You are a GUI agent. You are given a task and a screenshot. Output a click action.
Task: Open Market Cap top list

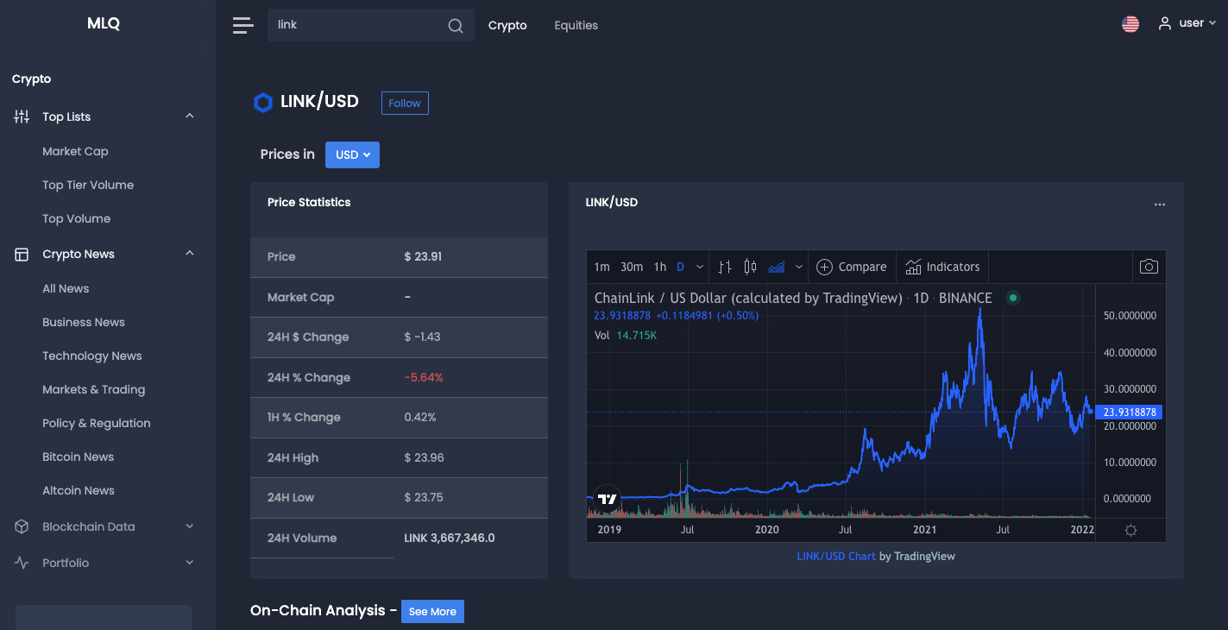coord(75,151)
